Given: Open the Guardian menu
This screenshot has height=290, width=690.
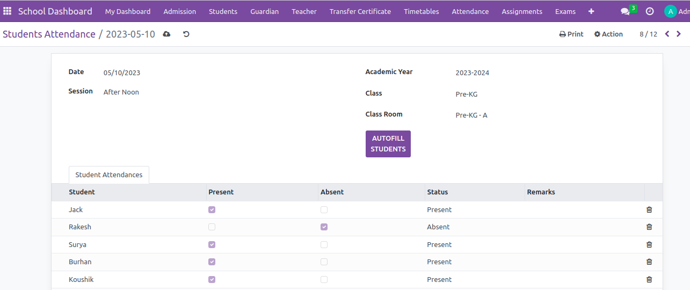Looking at the screenshot, I should point(265,11).
